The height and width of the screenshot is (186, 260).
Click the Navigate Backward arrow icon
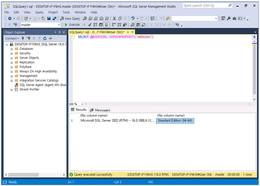pyautogui.click(x=10, y=19)
